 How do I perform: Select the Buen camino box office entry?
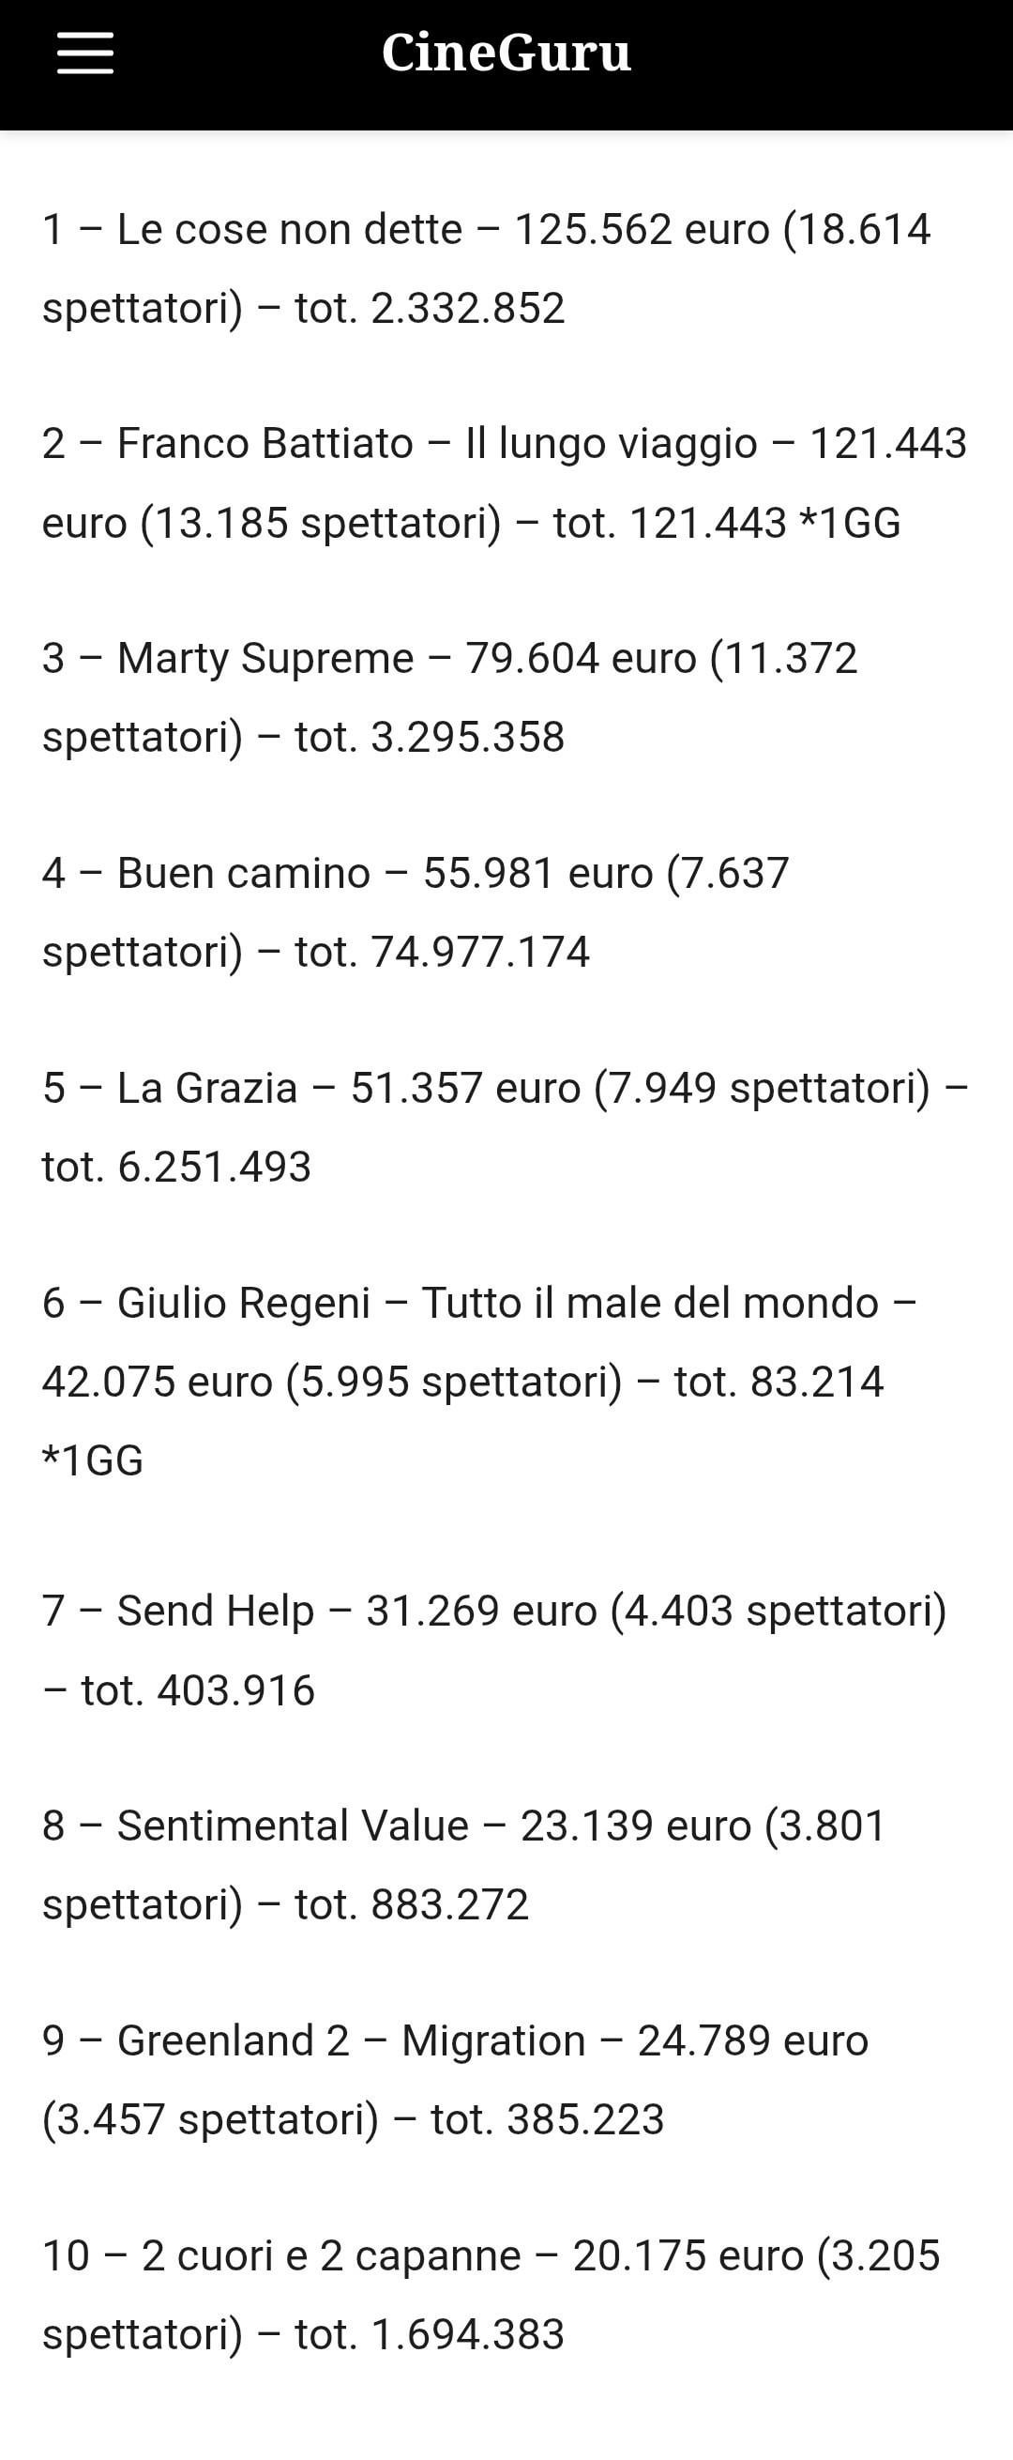[244, 874]
